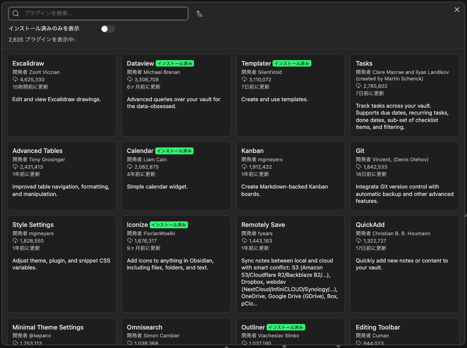Click the sort order icon beside search
The height and width of the screenshot is (348, 467).
(x=200, y=14)
